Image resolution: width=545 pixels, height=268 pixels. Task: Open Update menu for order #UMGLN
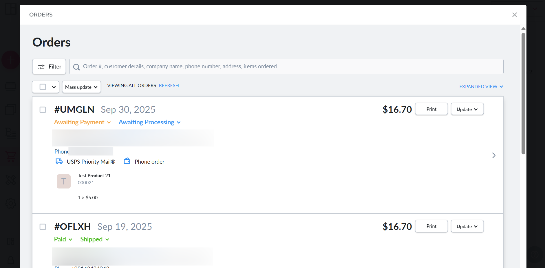(x=467, y=109)
